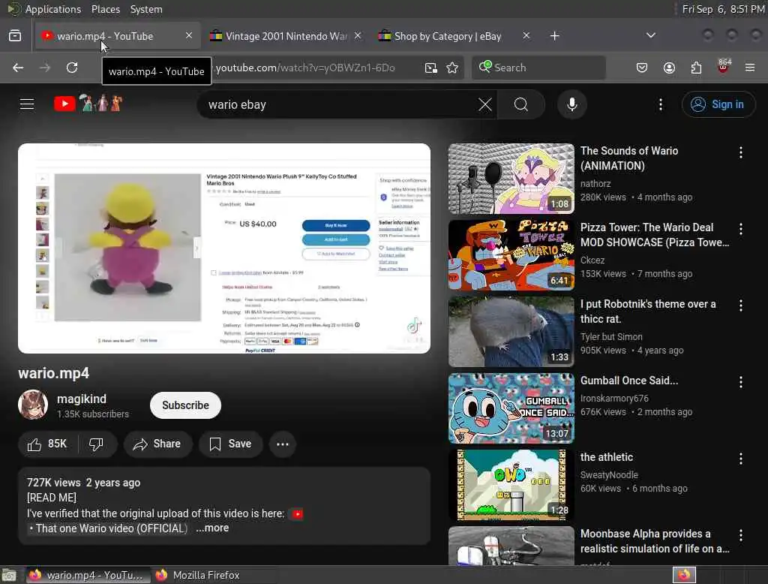Open options menu for 'The Sounds of Wario'
Image resolution: width=768 pixels, height=584 pixels.
740,152
